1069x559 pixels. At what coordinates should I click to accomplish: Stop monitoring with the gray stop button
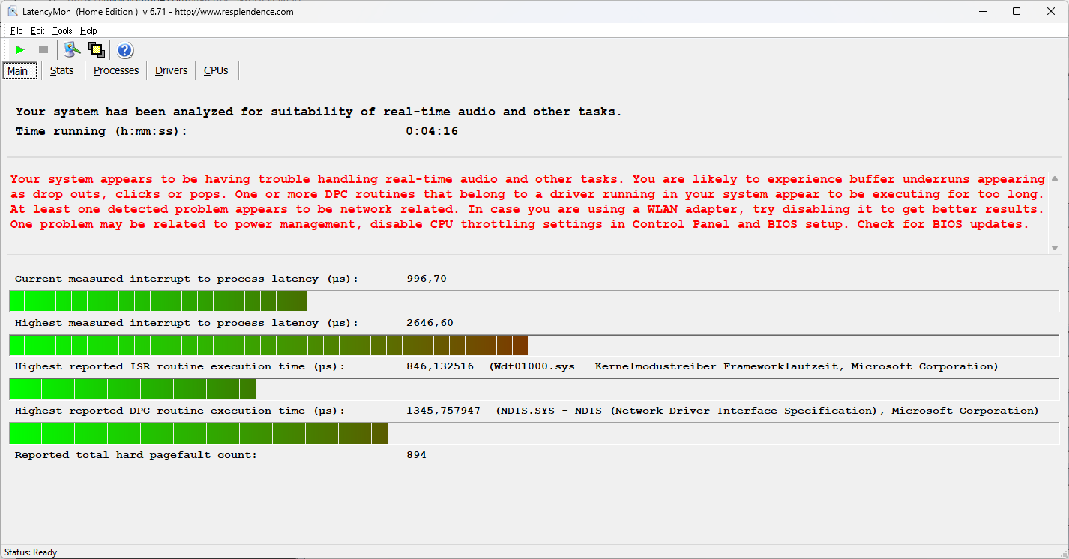pyautogui.click(x=43, y=50)
